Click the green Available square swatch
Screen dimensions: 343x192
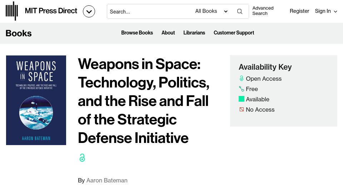(x=241, y=99)
